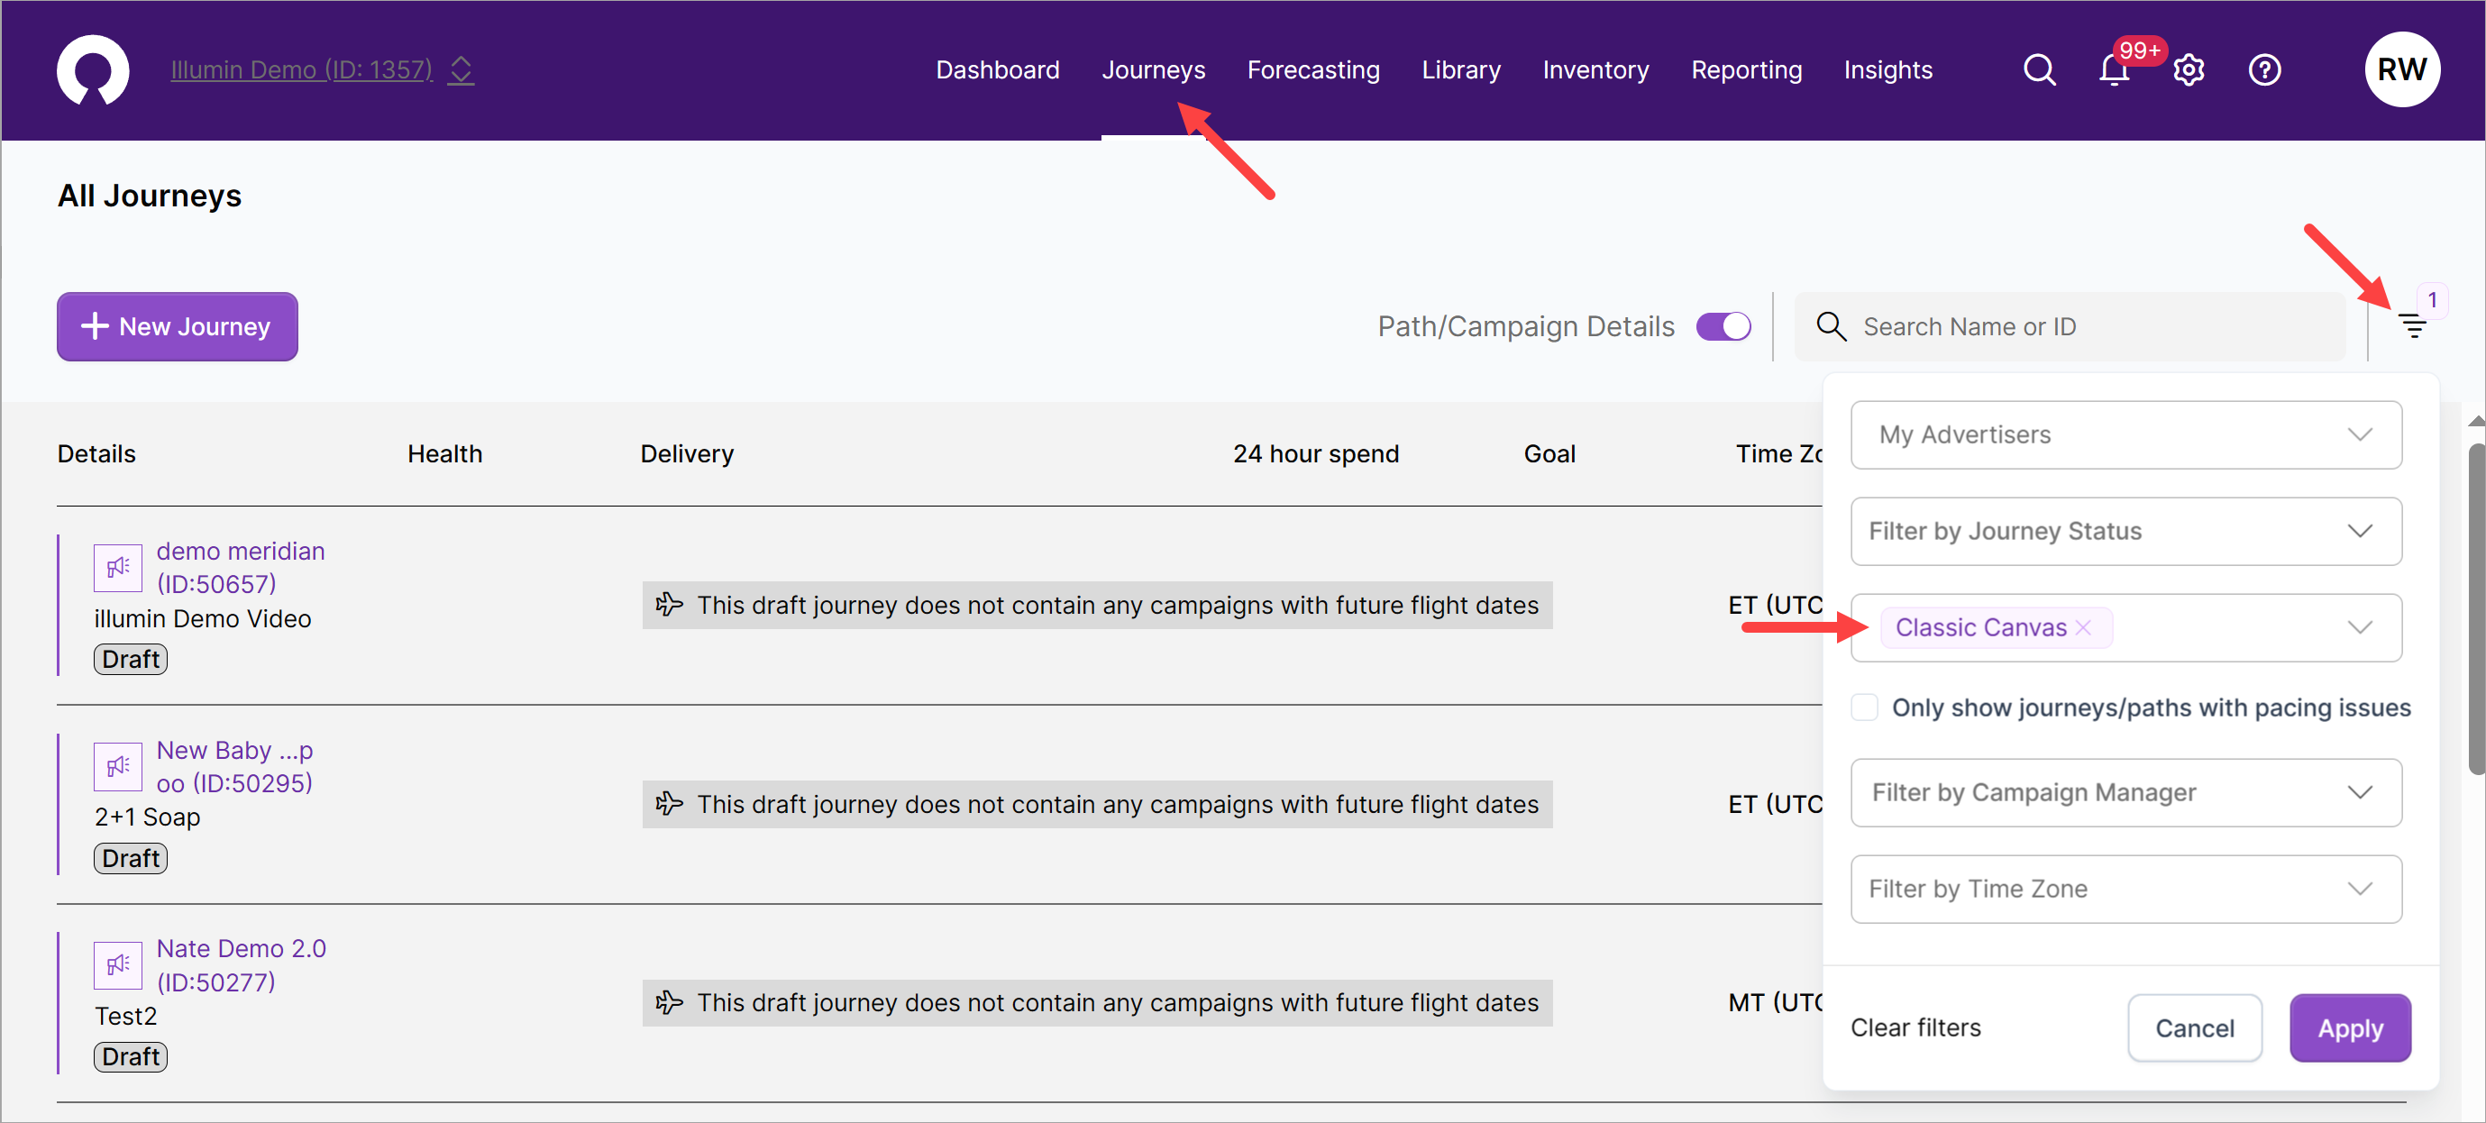This screenshot has width=2486, height=1123.
Task: Toggle Path/Campaign Details switch
Action: click(1723, 326)
